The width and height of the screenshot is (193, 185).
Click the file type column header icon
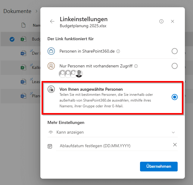tap(23, 25)
